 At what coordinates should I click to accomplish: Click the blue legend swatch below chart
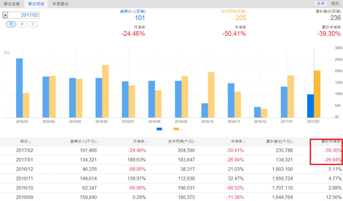159,129
